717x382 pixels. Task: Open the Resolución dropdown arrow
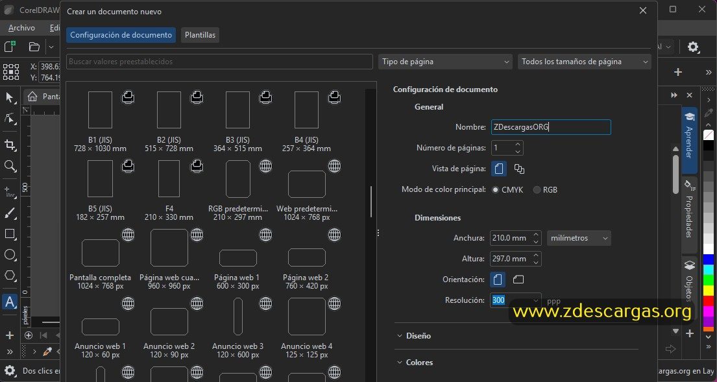click(535, 300)
